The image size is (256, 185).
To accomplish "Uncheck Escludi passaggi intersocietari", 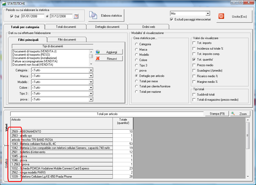I will click(172, 19).
